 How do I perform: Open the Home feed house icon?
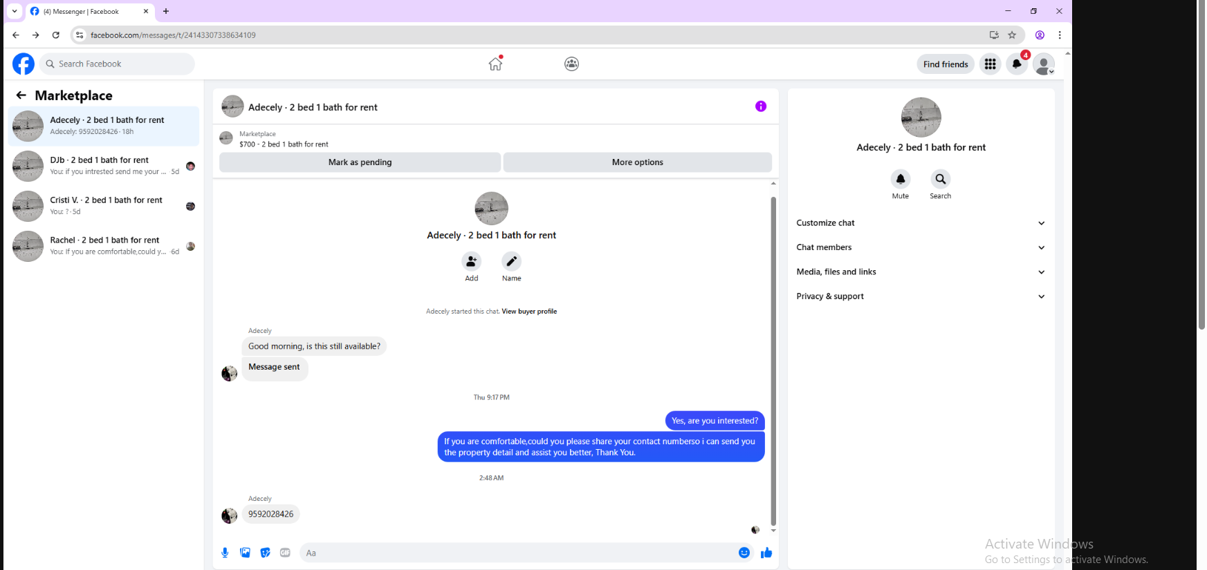coord(495,64)
